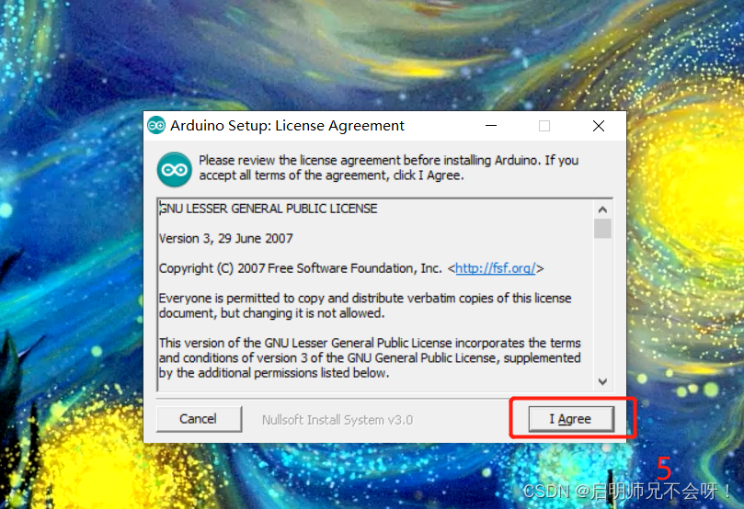Image resolution: width=744 pixels, height=509 pixels.
Task: Click the Arduino icon in title bar
Action: coord(156,126)
